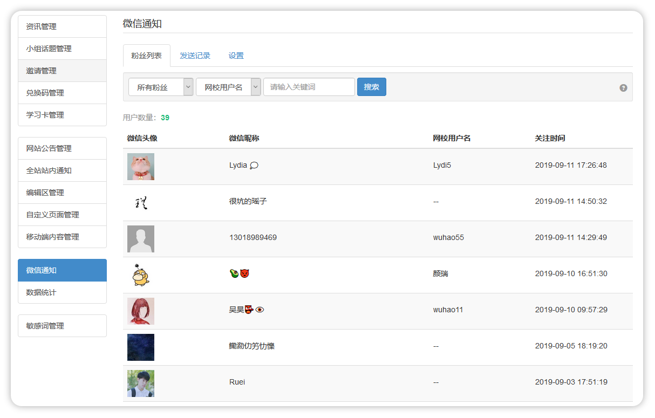The width and height of the screenshot is (655, 418).
Task: Click the help question mark icon
Action: [x=623, y=88]
